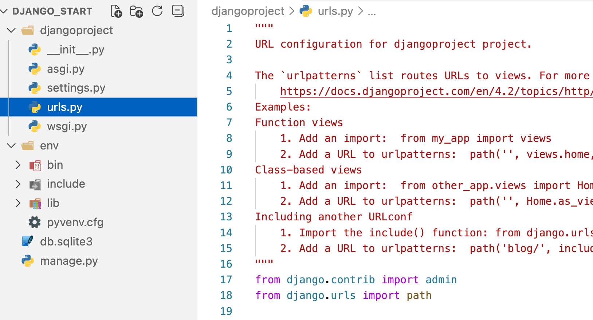Click the word 'admin' on line 17

(x=441, y=280)
